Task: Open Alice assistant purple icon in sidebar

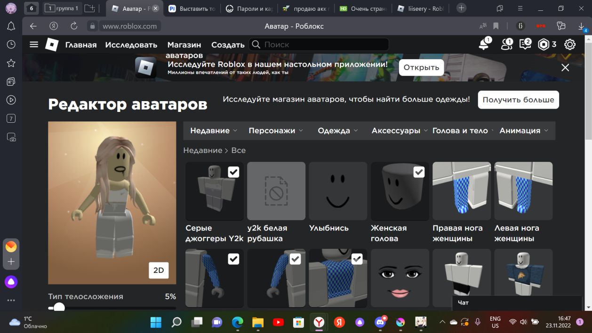Action: [11, 282]
